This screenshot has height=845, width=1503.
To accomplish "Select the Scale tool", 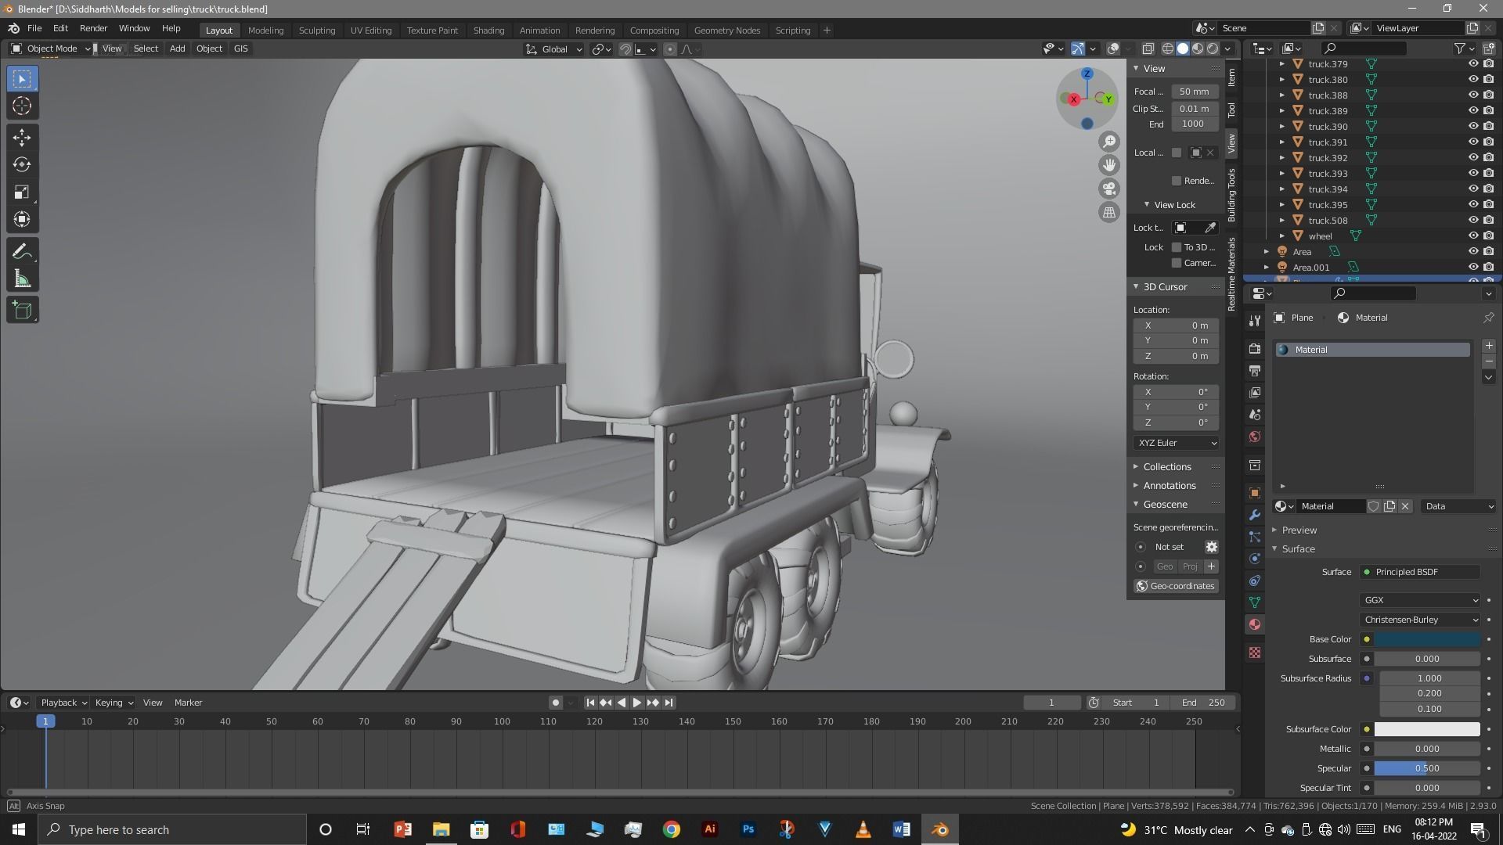I will pyautogui.click(x=22, y=192).
